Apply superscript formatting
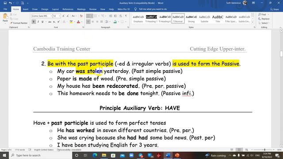Image resolution: width=283 pixels, height=159 pixels. tap(58, 22)
